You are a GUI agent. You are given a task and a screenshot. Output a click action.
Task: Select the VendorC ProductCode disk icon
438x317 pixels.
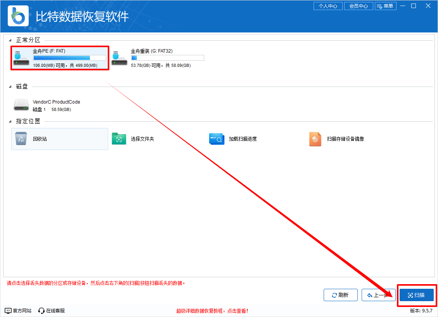coord(21,105)
